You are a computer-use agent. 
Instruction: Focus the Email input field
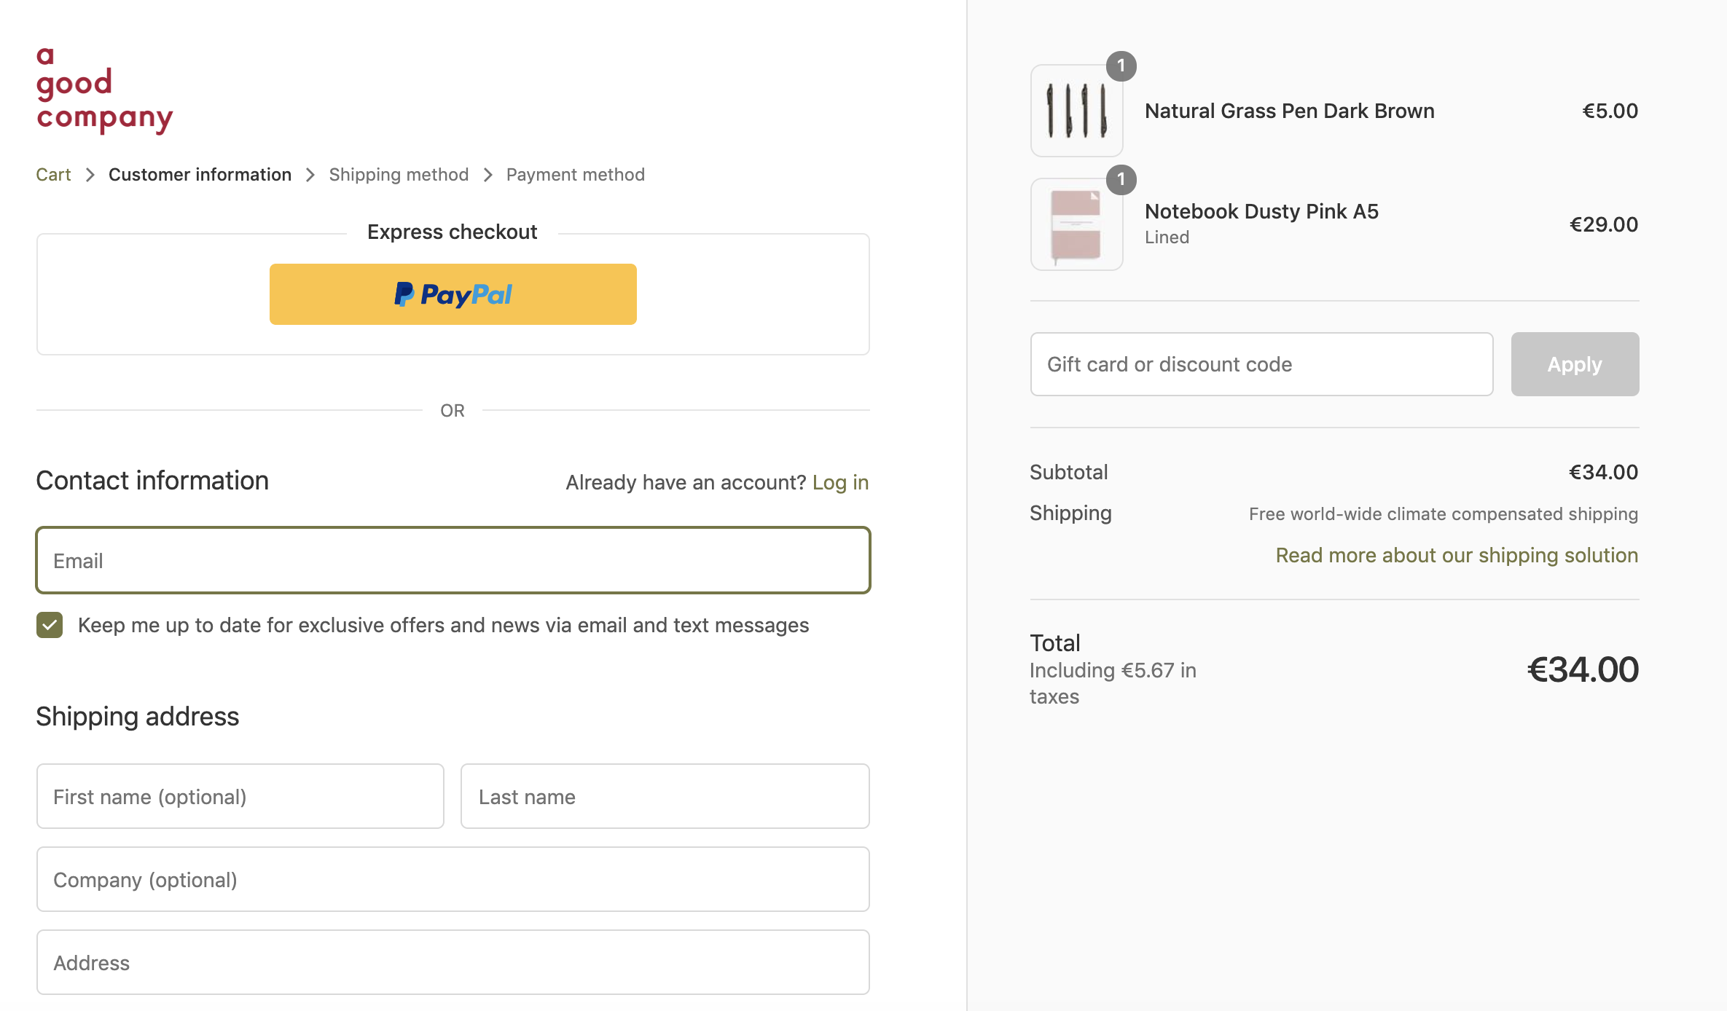pos(453,560)
